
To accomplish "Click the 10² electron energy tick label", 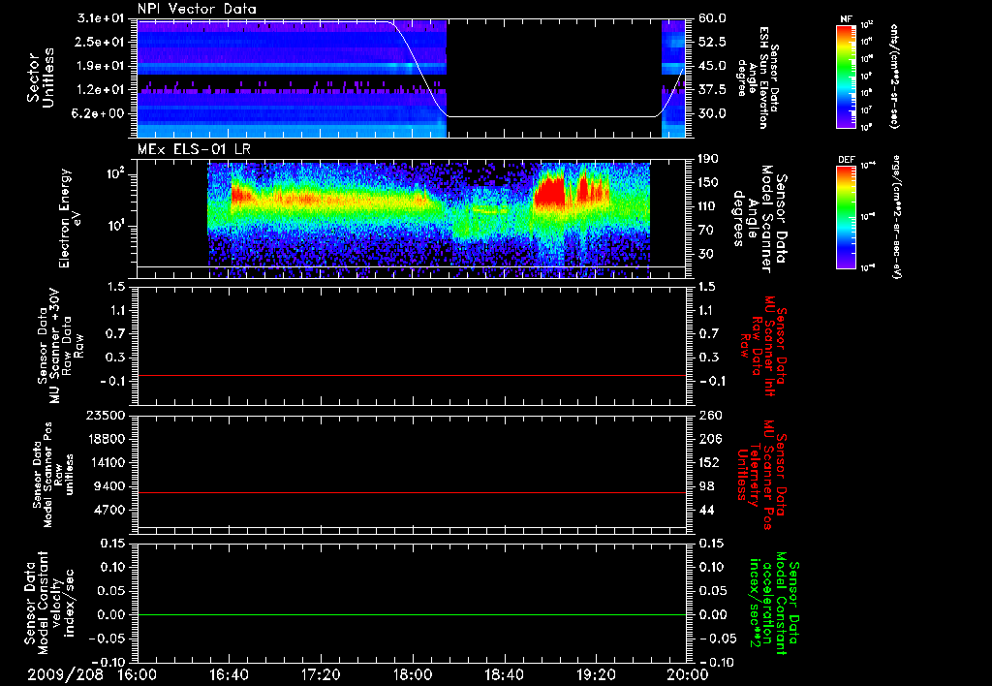I will coord(114,173).
